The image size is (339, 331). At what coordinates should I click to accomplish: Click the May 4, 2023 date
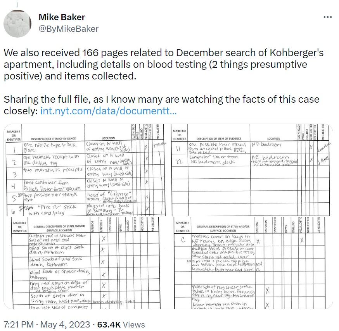[68, 324]
